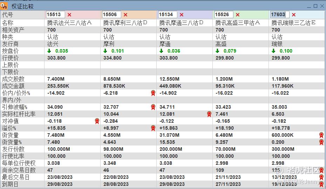Click the red ribbon badge beside 600.000K
This screenshot has width=326, height=189.
click(x=321, y=135)
